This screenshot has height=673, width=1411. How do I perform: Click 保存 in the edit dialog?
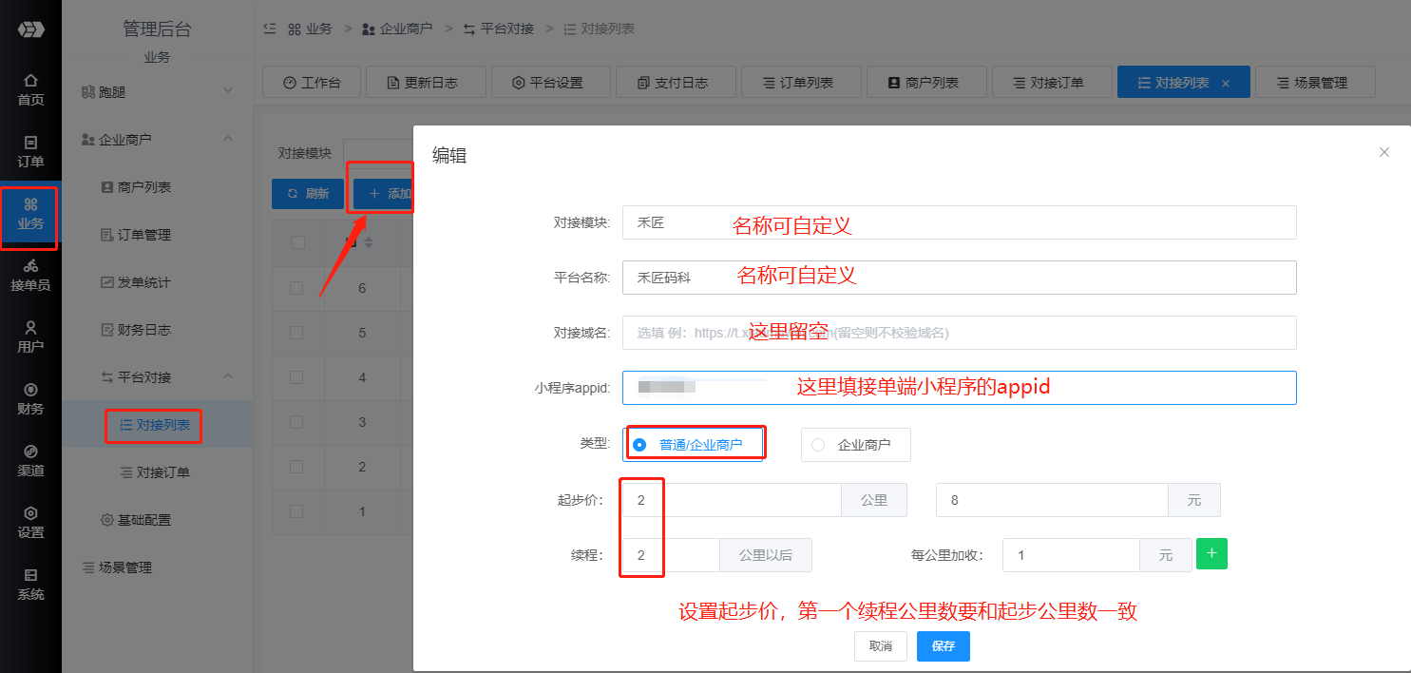coord(944,646)
